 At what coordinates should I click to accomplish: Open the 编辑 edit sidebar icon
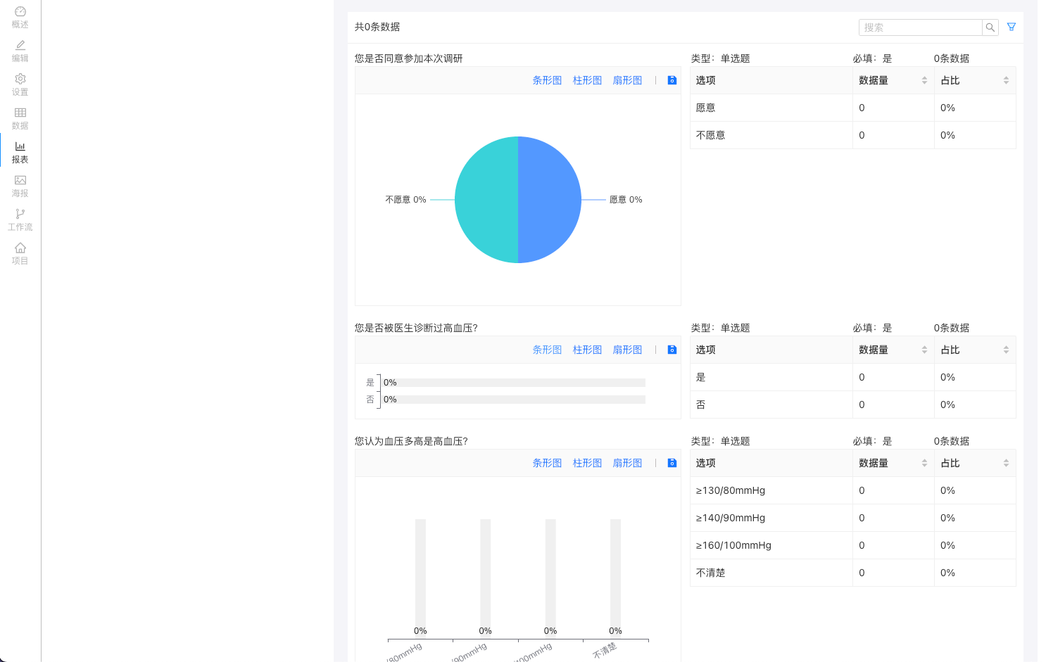20,51
